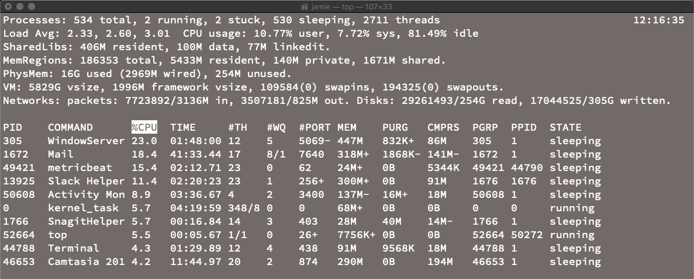Screen dimensions: 694x279
Task: Click the home folder icon in title bar
Action: pos(304,6)
